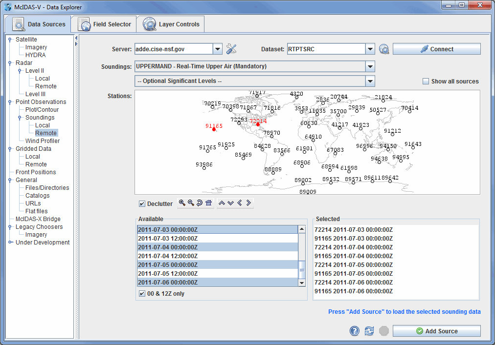Collapse the Gridded Data tree node
The height and width of the screenshot is (345, 495).
coord(10,149)
